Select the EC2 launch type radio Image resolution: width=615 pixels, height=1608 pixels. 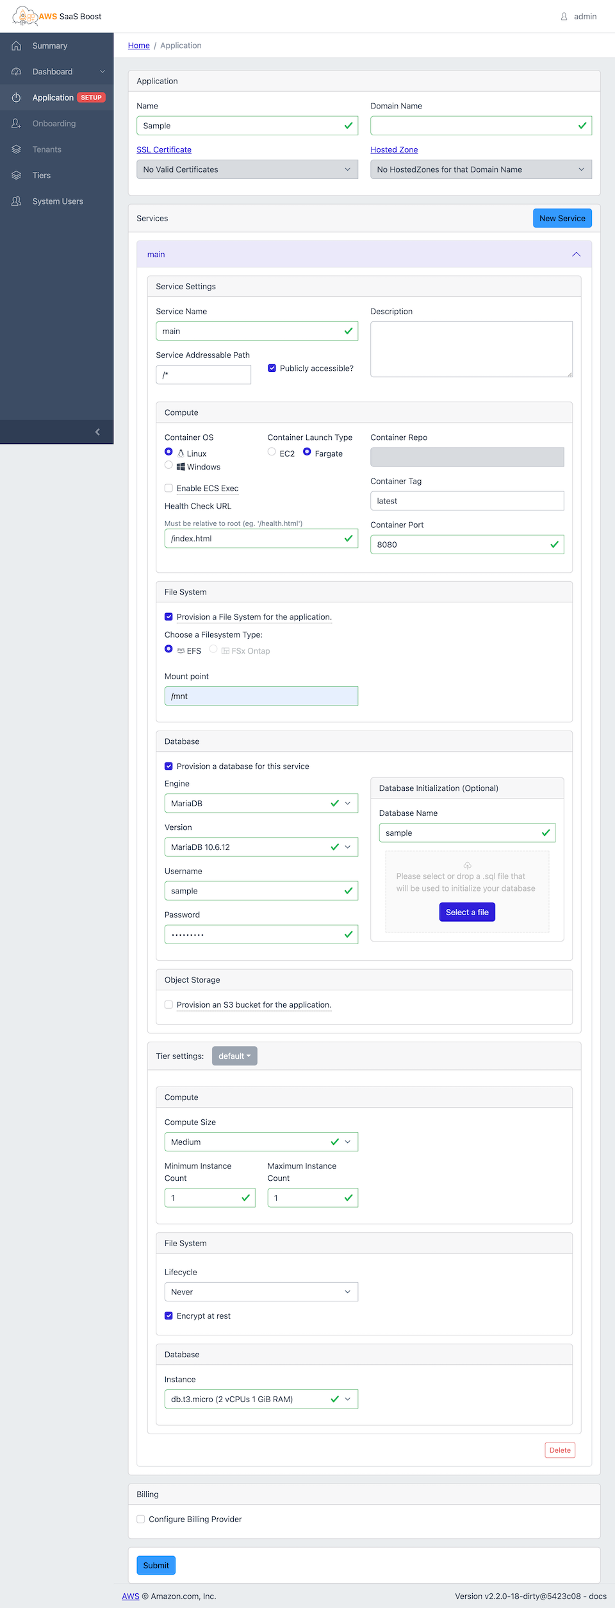point(272,452)
